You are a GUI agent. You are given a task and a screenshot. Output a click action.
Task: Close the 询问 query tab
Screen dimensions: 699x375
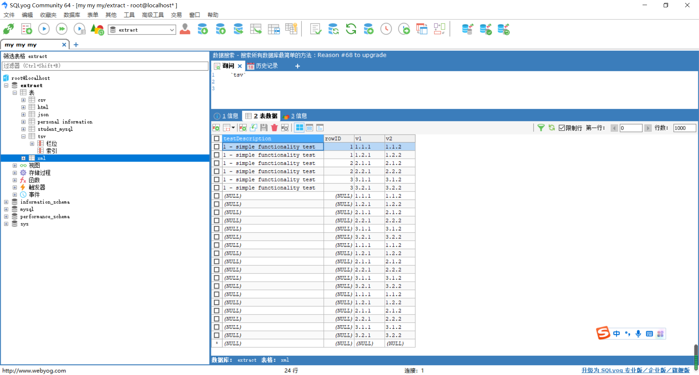pos(240,66)
